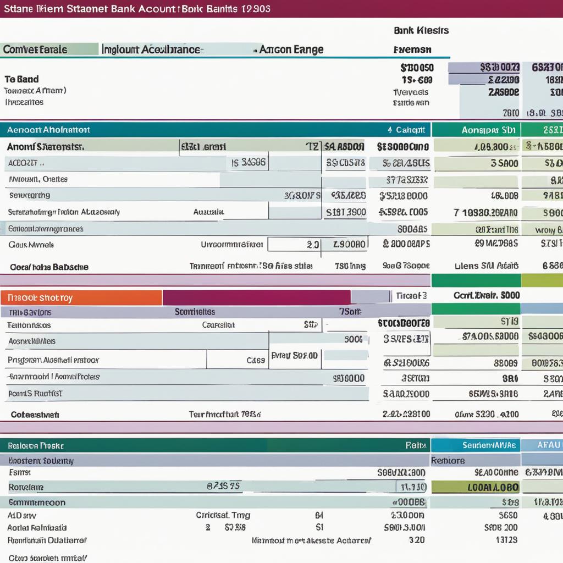The image size is (563, 563).
Task: Select the 'Coteesıvıefi' total row
Action: pos(216,415)
